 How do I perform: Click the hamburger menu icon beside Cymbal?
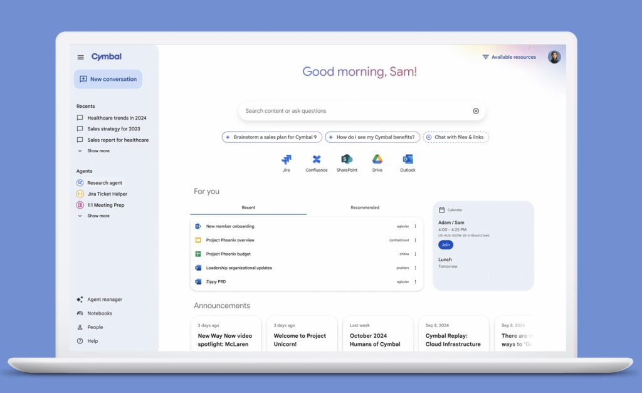[80, 57]
